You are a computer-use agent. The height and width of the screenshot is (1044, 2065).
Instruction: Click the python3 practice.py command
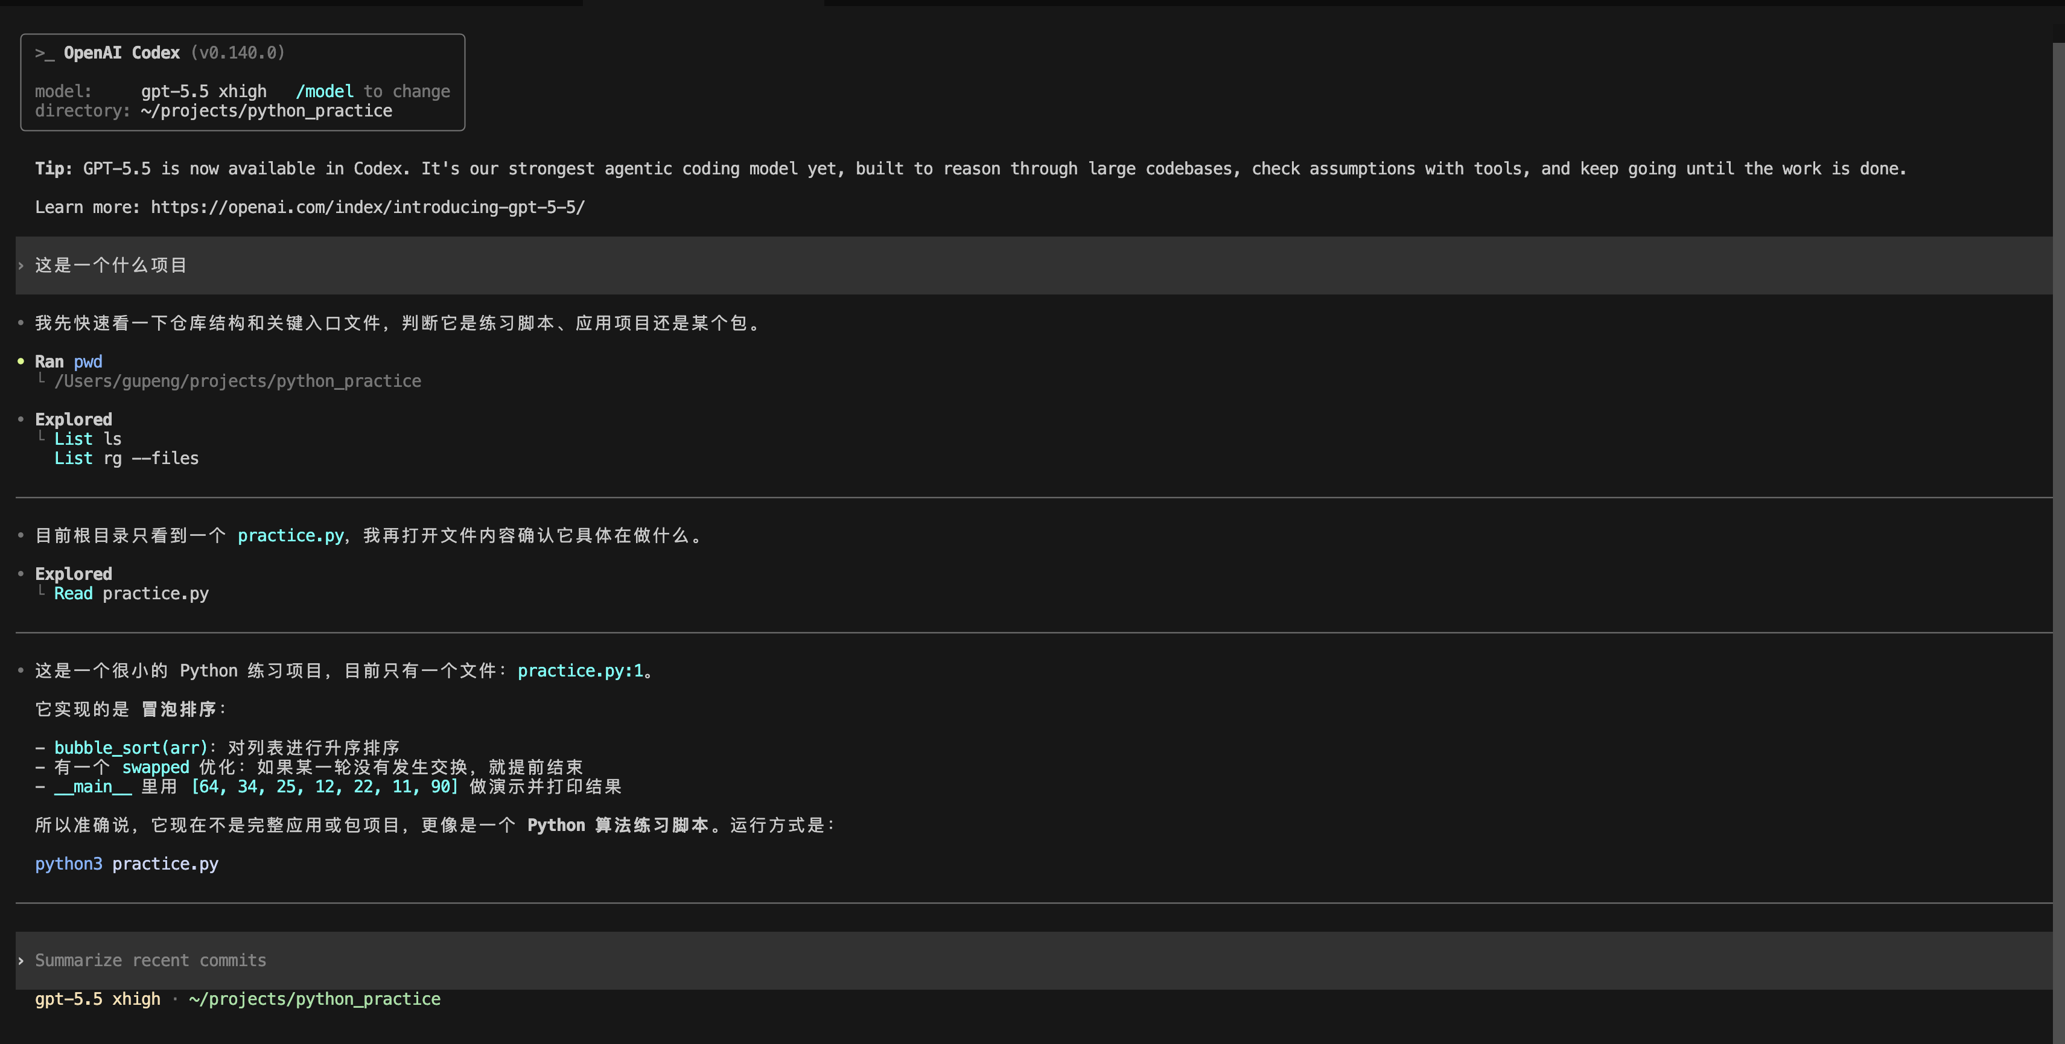point(126,864)
